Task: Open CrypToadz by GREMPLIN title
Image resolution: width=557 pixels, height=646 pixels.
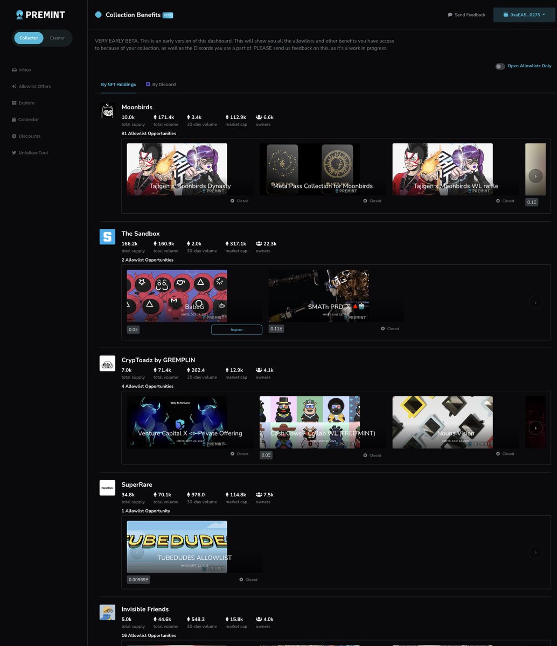Action: (x=158, y=360)
